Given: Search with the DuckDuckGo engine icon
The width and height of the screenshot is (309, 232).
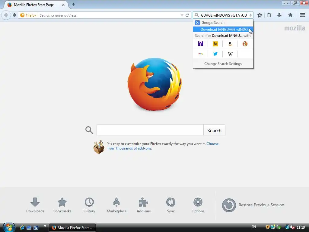Looking at the screenshot, I should (245, 44).
